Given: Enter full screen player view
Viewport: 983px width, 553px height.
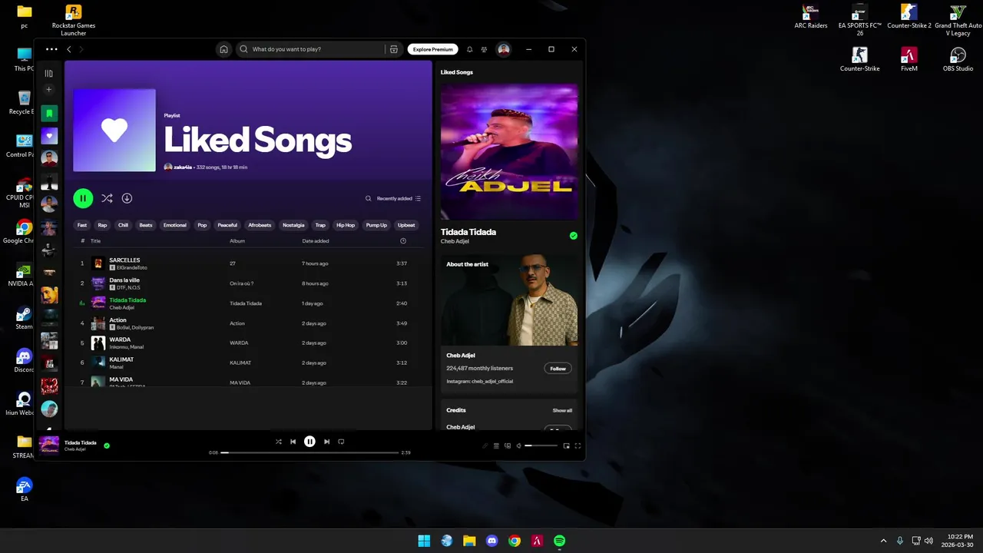Looking at the screenshot, I should coord(578,445).
